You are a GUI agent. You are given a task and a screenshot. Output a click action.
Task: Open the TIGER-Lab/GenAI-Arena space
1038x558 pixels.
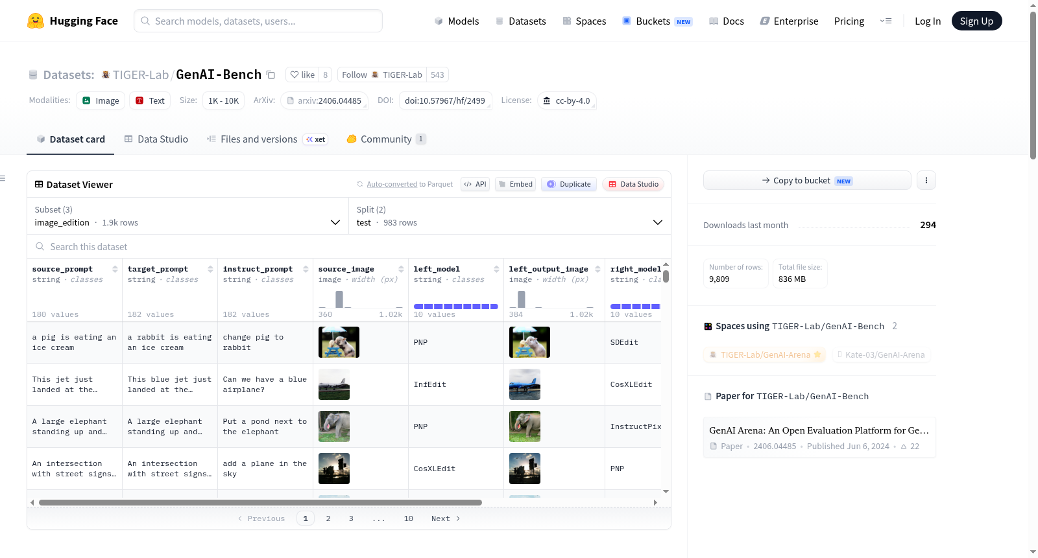coord(765,355)
